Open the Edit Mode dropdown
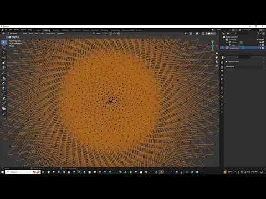 click(x=12, y=33)
